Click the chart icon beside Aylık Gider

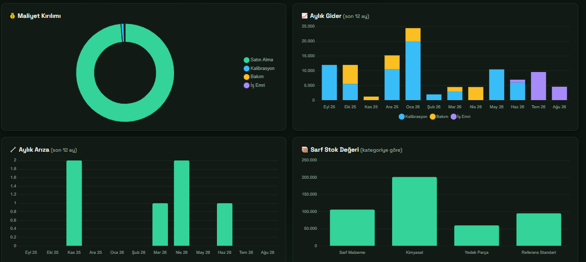pos(304,16)
